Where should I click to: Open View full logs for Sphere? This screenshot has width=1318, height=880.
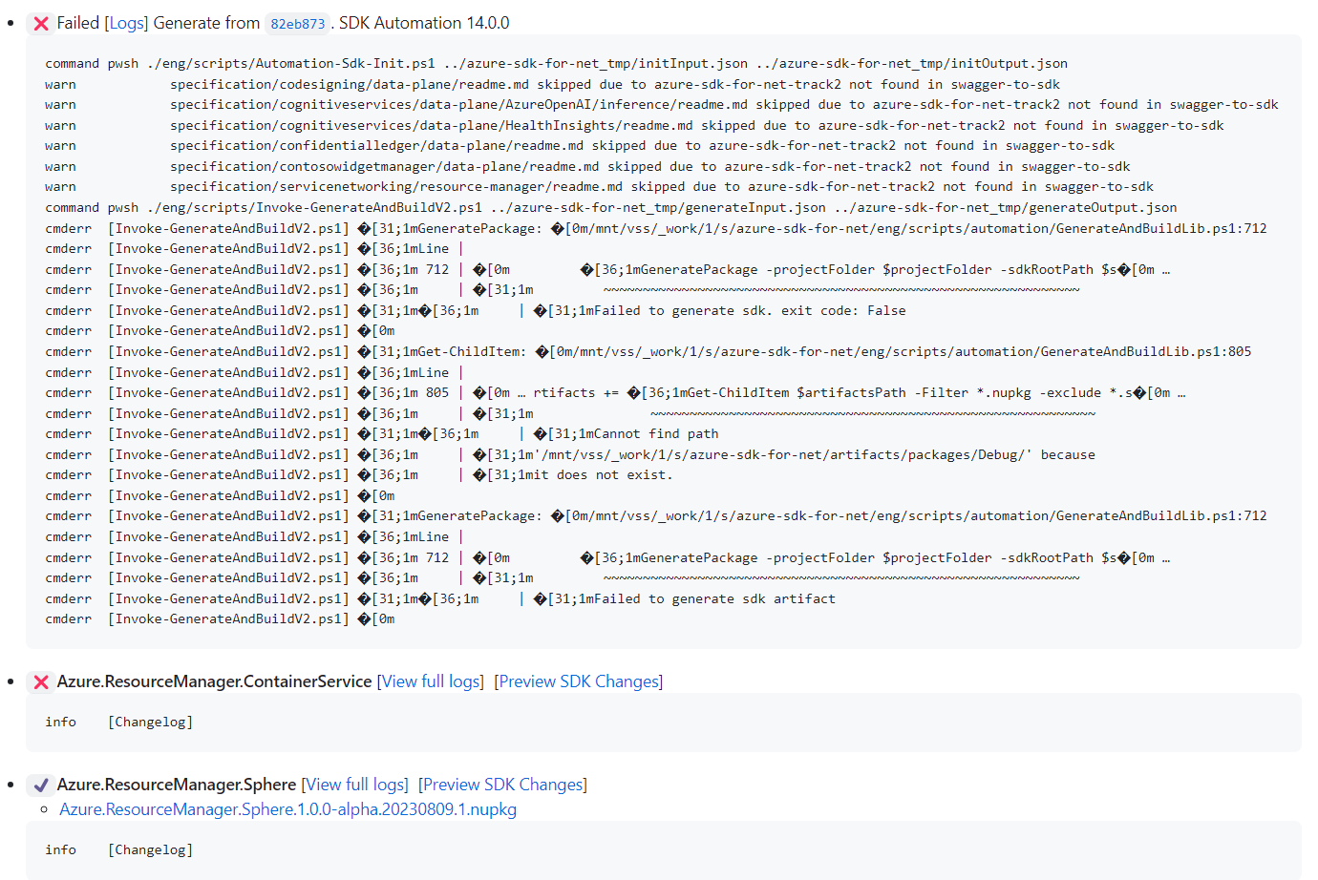pos(354,785)
